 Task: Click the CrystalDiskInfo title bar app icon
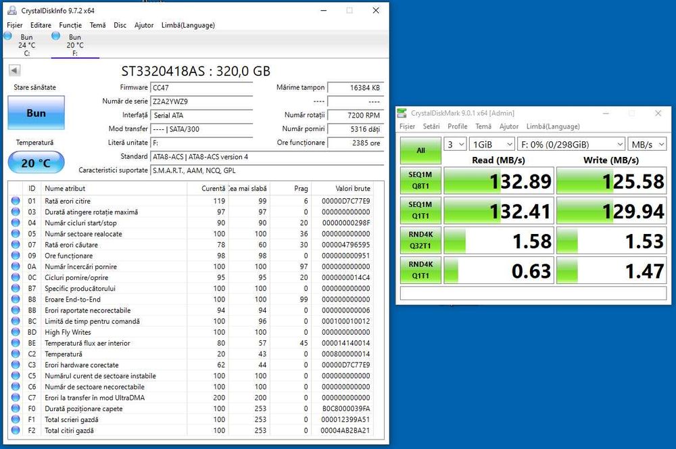pos(11,10)
